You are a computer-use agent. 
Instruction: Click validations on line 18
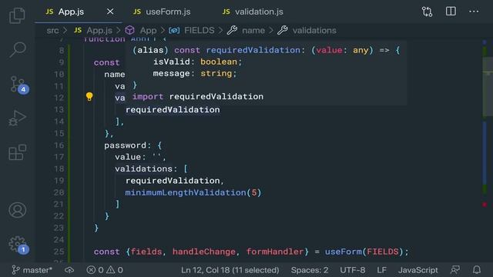pos(143,169)
